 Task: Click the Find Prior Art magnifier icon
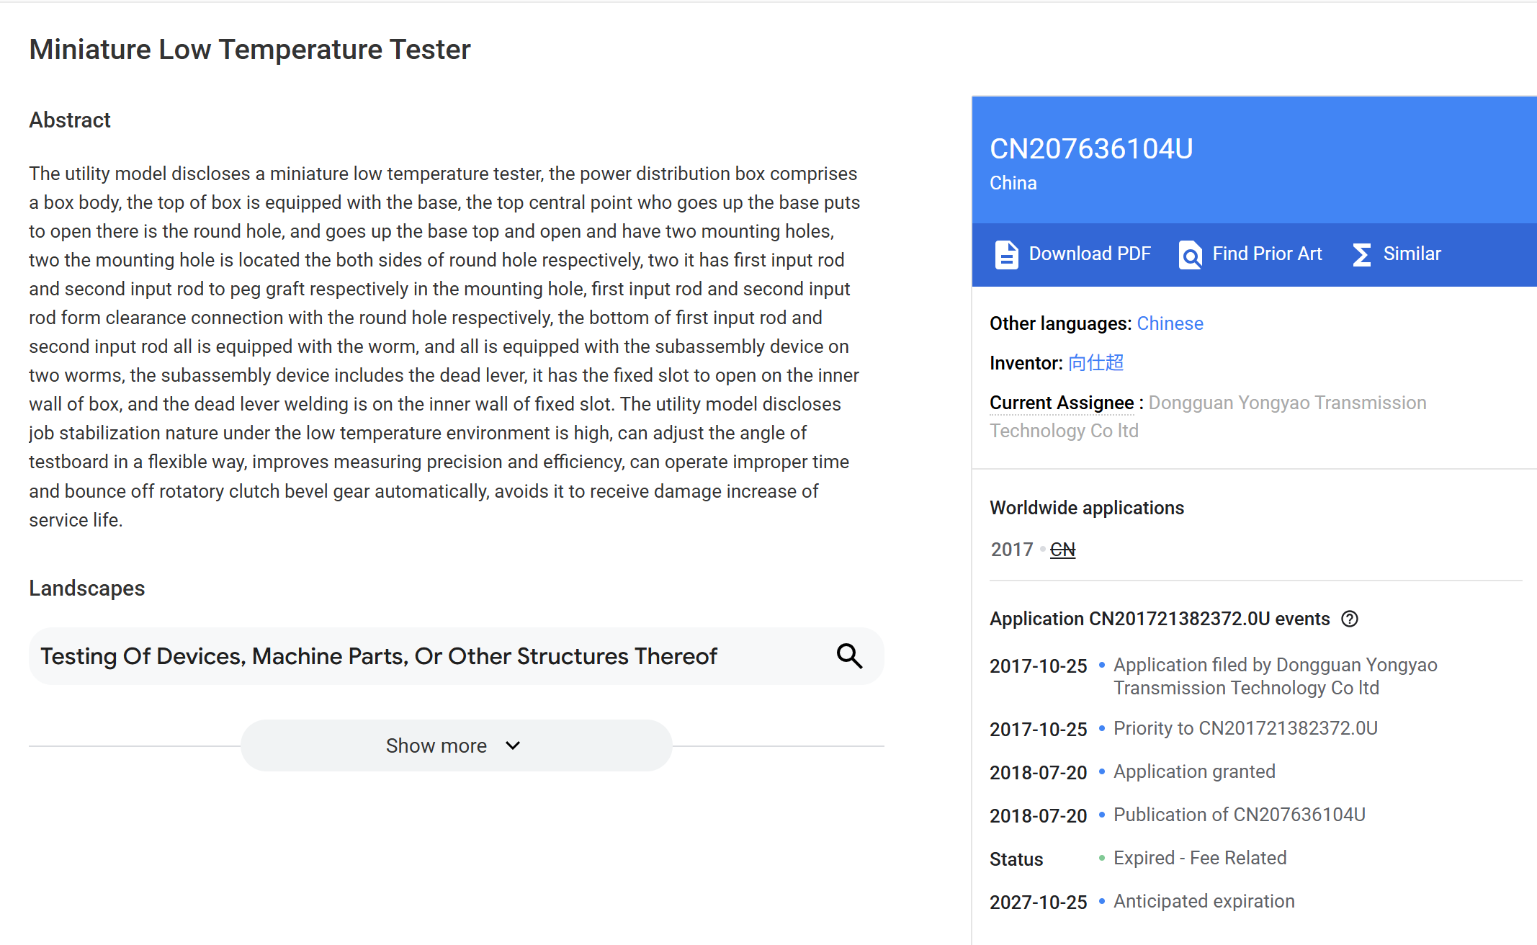(1190, 254)
